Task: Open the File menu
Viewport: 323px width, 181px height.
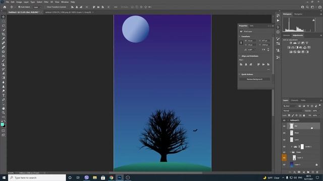Action: coord(7,2)
